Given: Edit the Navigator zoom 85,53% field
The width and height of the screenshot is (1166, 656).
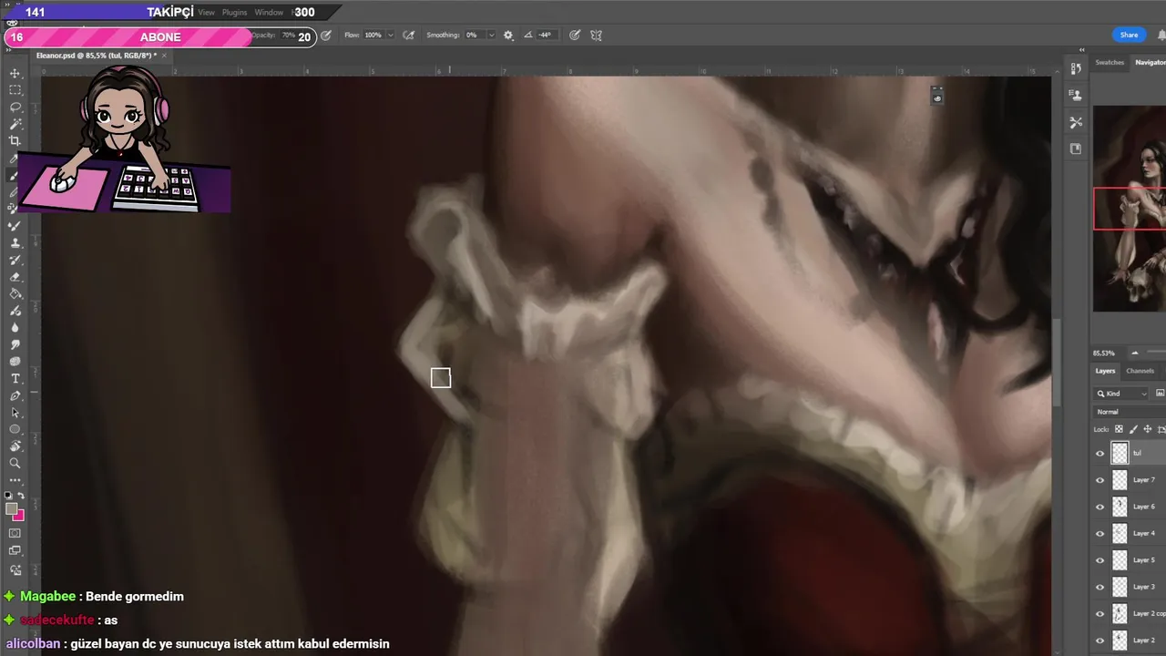Looking at the screenshot, I should [1104, 353].
